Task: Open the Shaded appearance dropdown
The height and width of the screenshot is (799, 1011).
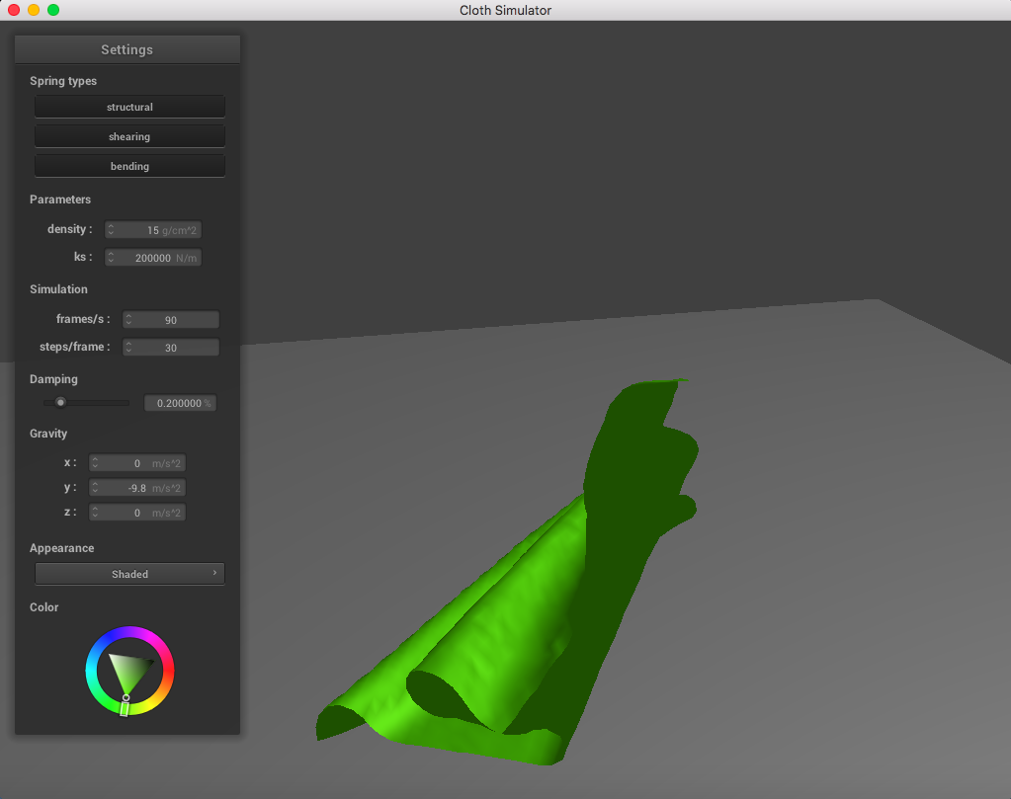Action: point(129,574)
